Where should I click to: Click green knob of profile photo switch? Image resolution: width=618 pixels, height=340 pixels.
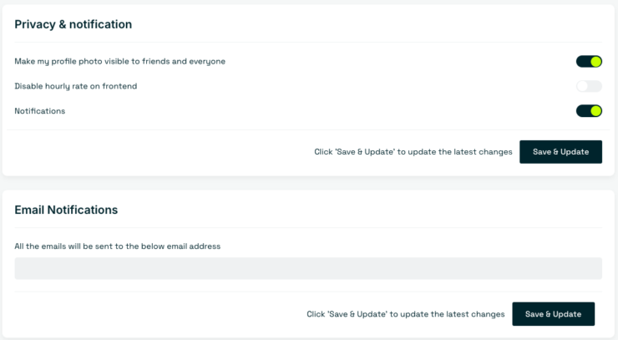[x=595, y=62]
